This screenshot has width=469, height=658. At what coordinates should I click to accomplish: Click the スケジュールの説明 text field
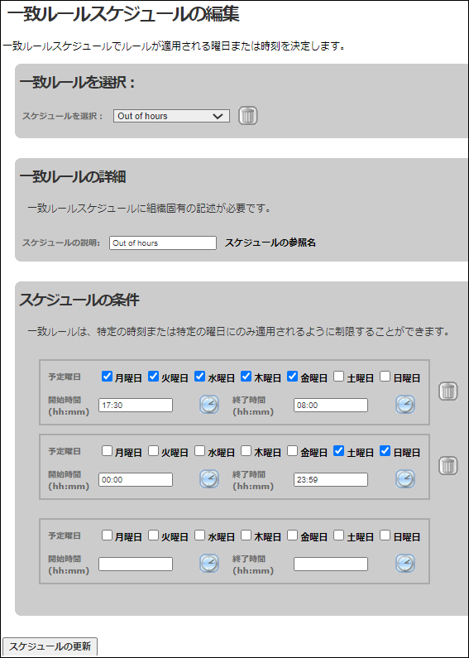pos(163,243)
